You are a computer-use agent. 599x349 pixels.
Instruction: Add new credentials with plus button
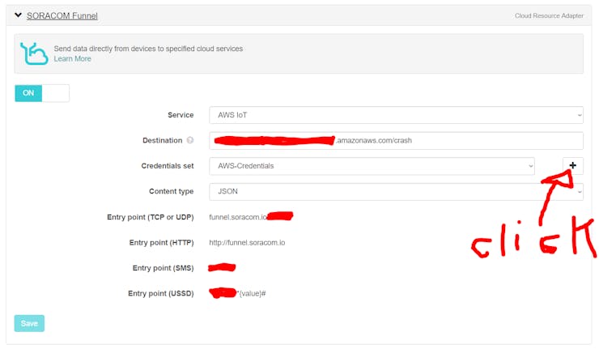tap(572, 165)
